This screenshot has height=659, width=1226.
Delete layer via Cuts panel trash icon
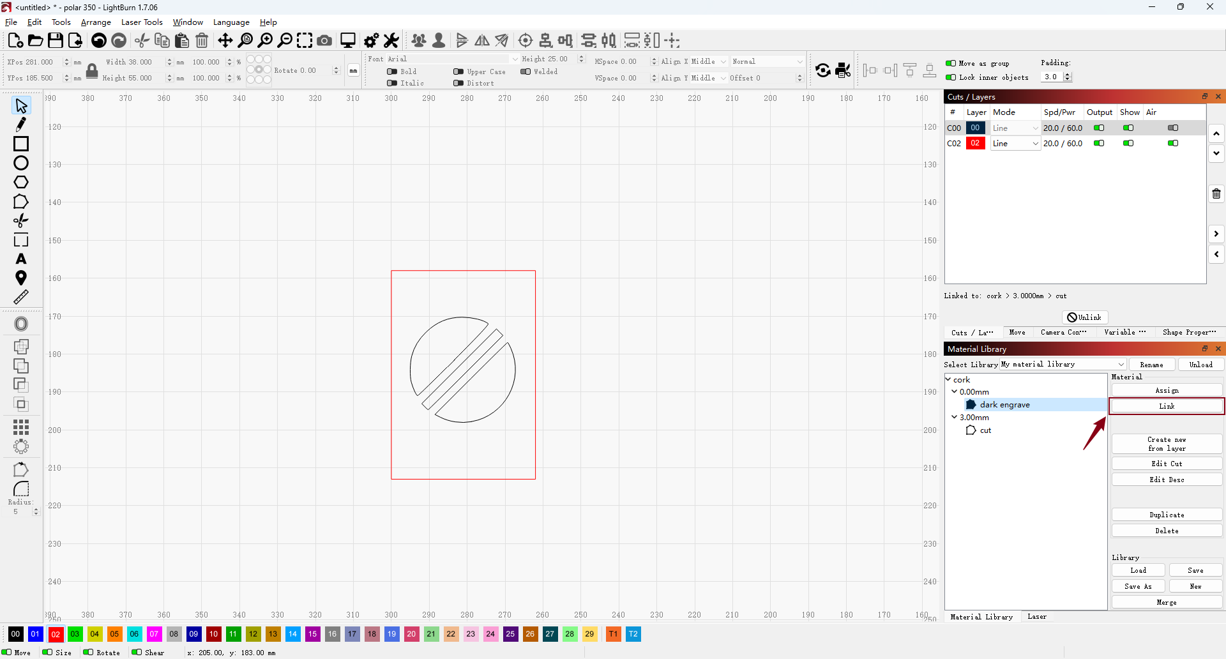(1216, 193)
